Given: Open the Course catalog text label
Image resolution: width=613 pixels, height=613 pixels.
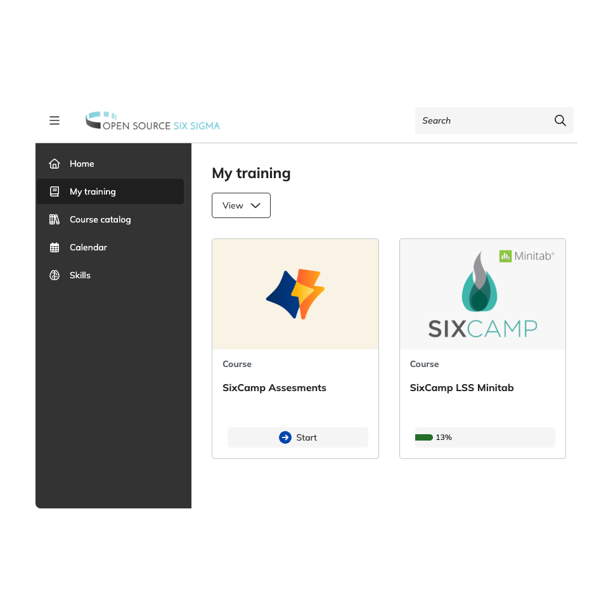Looking at the screenshot, I should click(x=100, y=219).
